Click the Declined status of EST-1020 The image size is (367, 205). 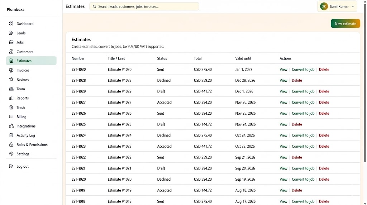tap(163, 180)
